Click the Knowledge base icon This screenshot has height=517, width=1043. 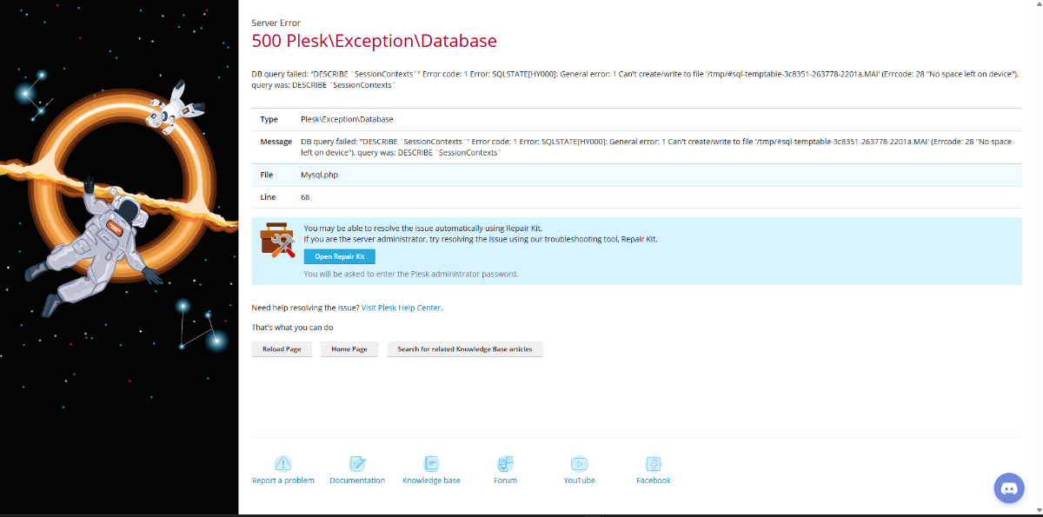[x=431, y=463]
